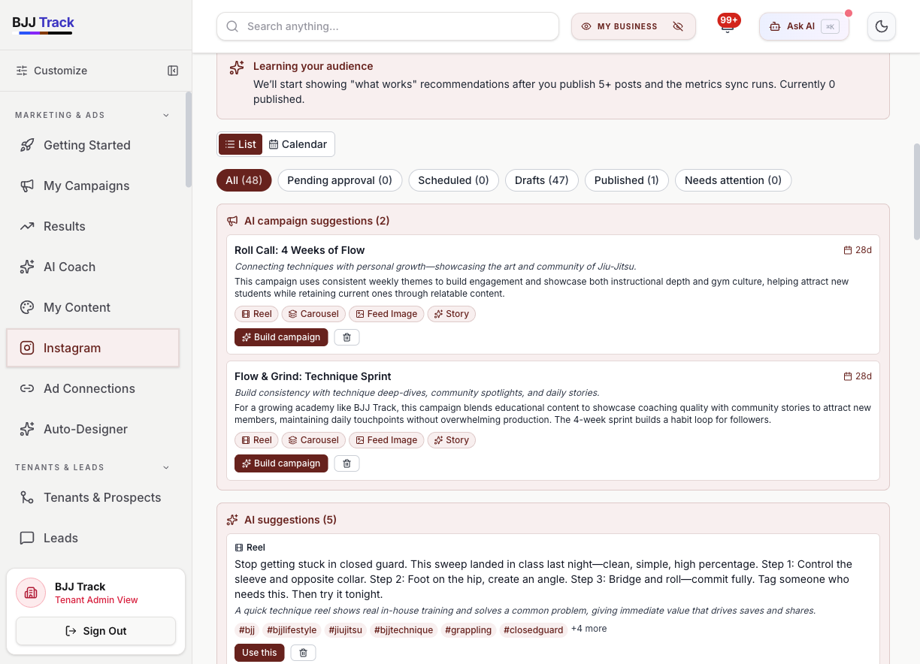920x664 pixels.
Task: Click the #bjj hashtag
Action: click(x=247, y=630)
